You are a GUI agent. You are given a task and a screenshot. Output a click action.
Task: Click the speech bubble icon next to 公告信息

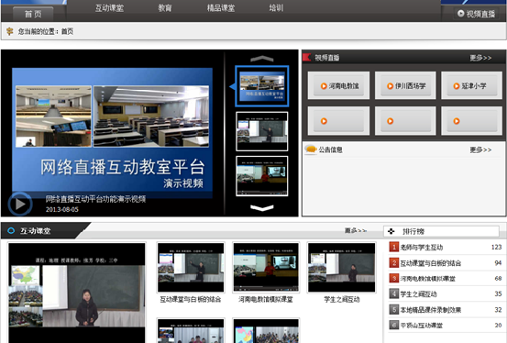311,149
